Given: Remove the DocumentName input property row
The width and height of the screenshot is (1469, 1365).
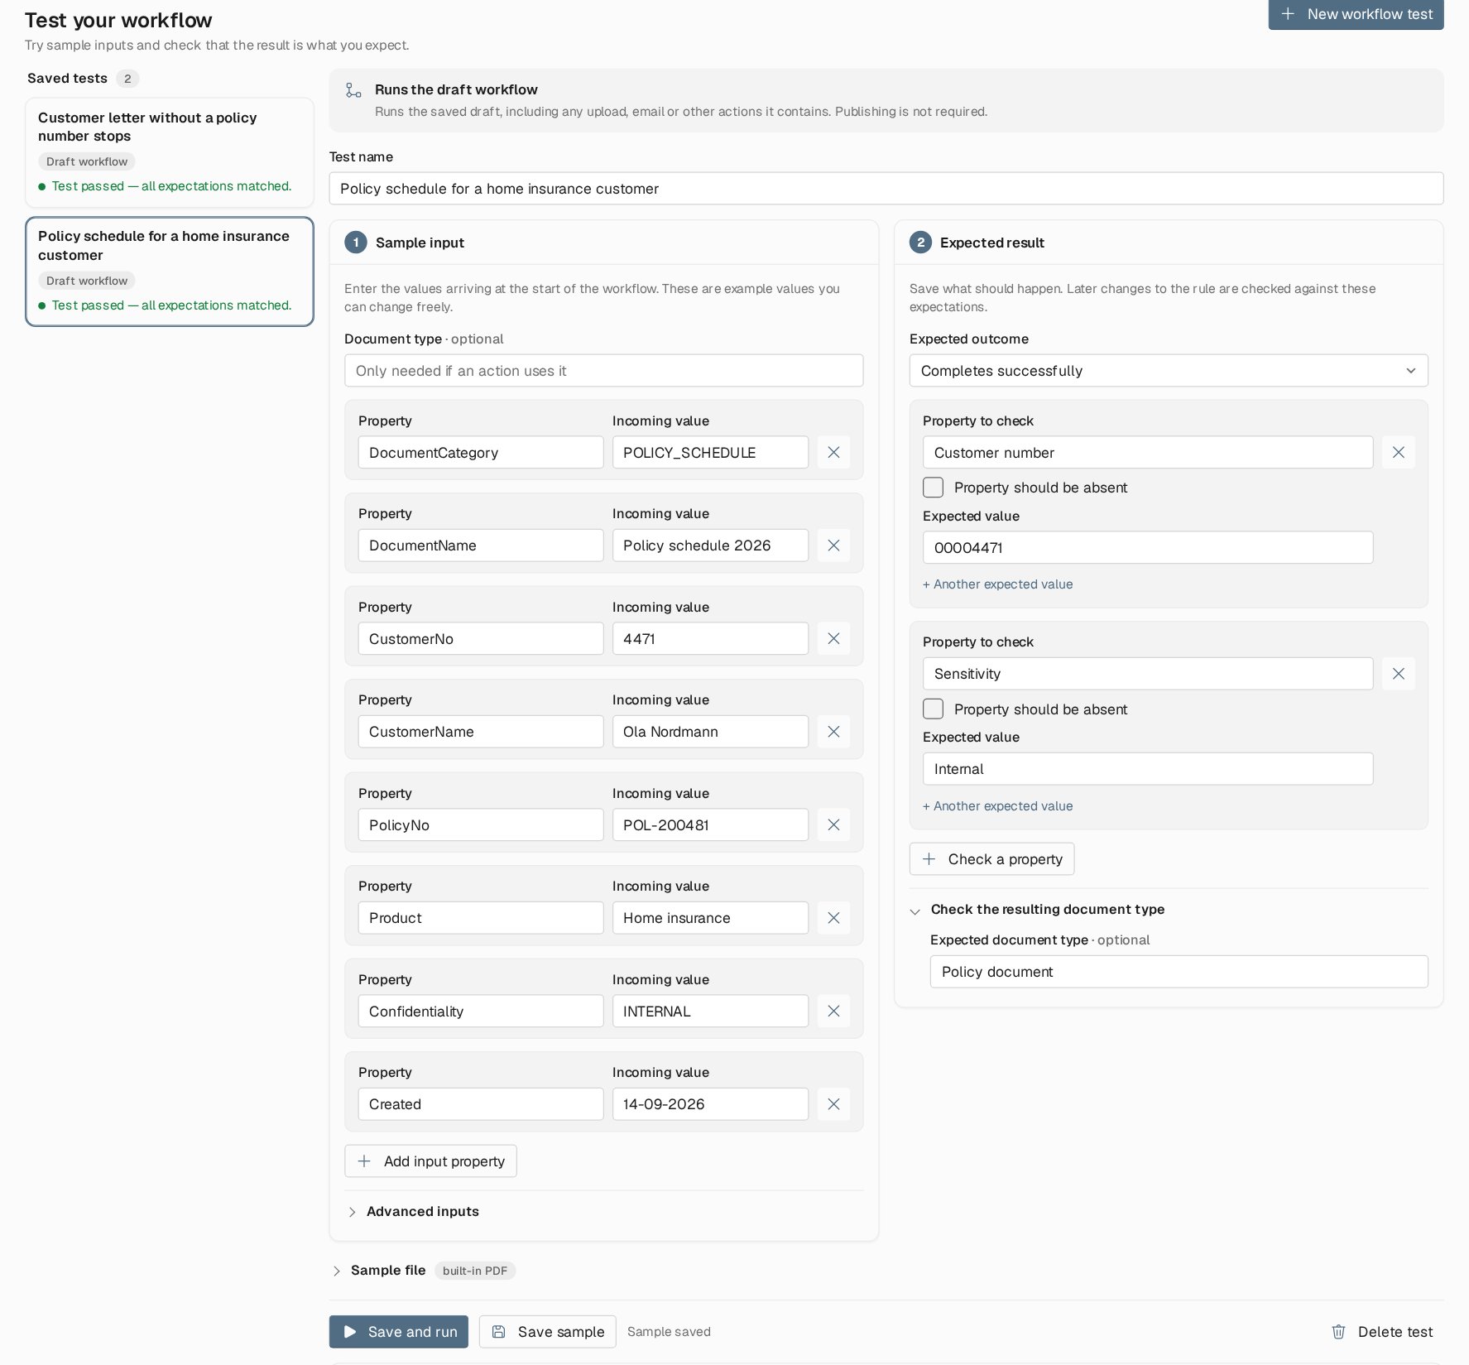Looking at the screenshot, I should click(x=833, y=546).
